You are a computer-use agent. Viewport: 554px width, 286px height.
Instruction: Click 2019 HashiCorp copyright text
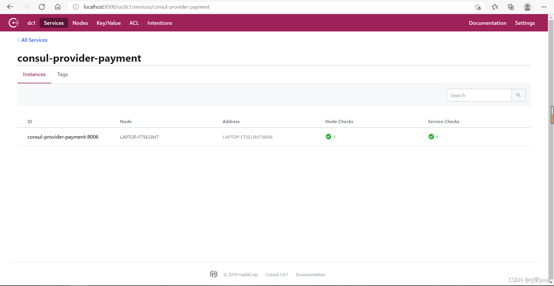241,275
